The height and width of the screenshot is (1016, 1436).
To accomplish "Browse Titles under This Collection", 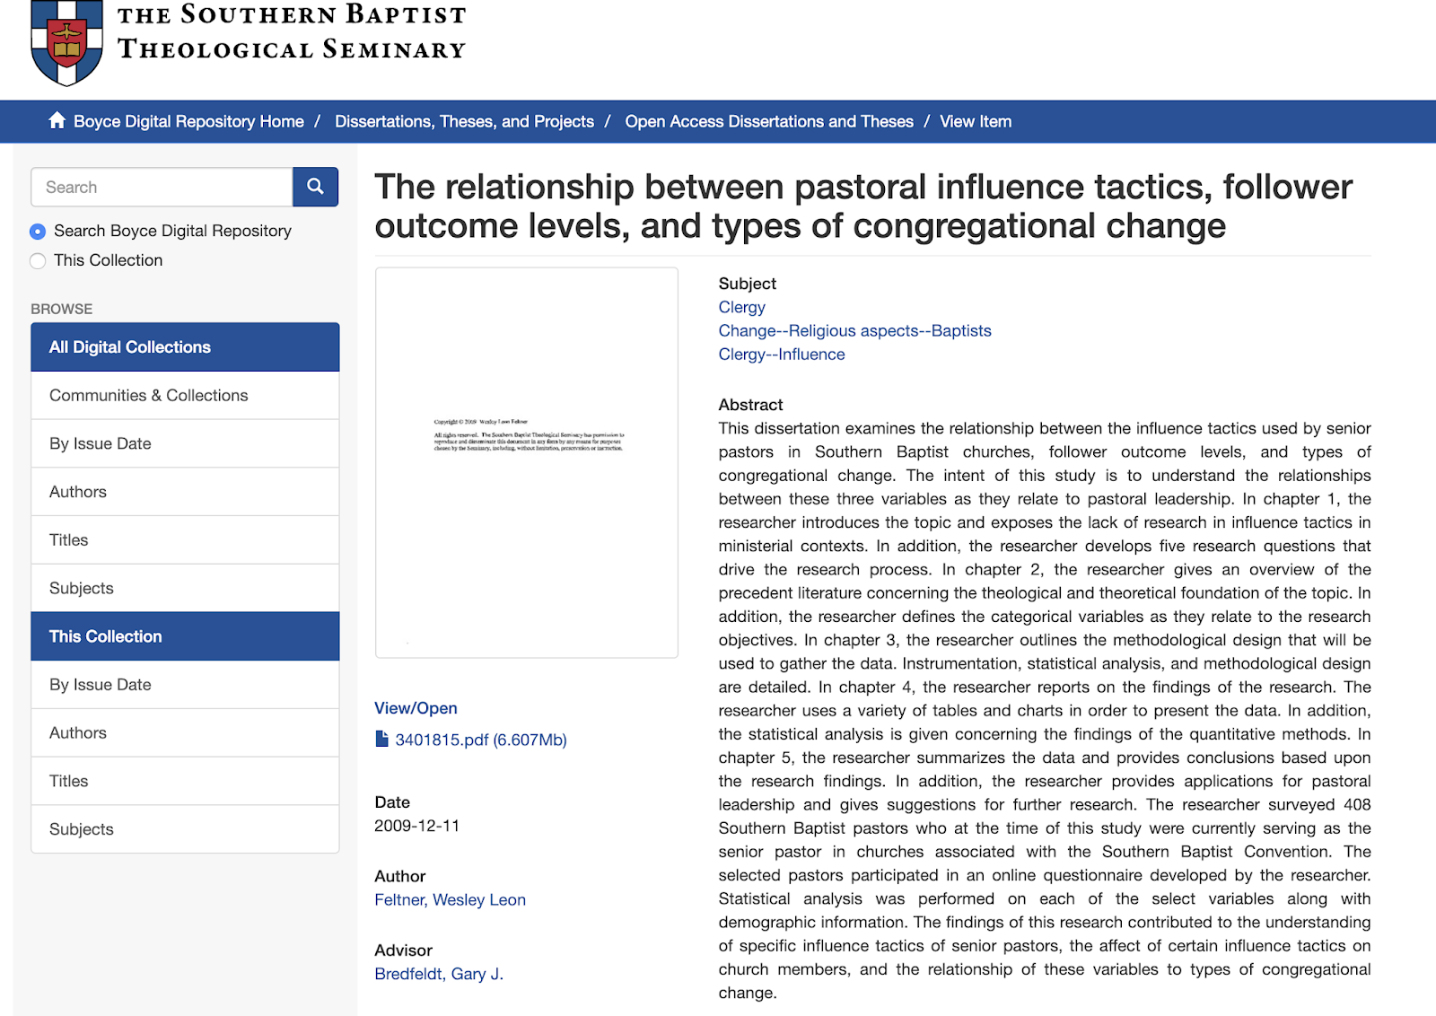I will click(185, 781).
